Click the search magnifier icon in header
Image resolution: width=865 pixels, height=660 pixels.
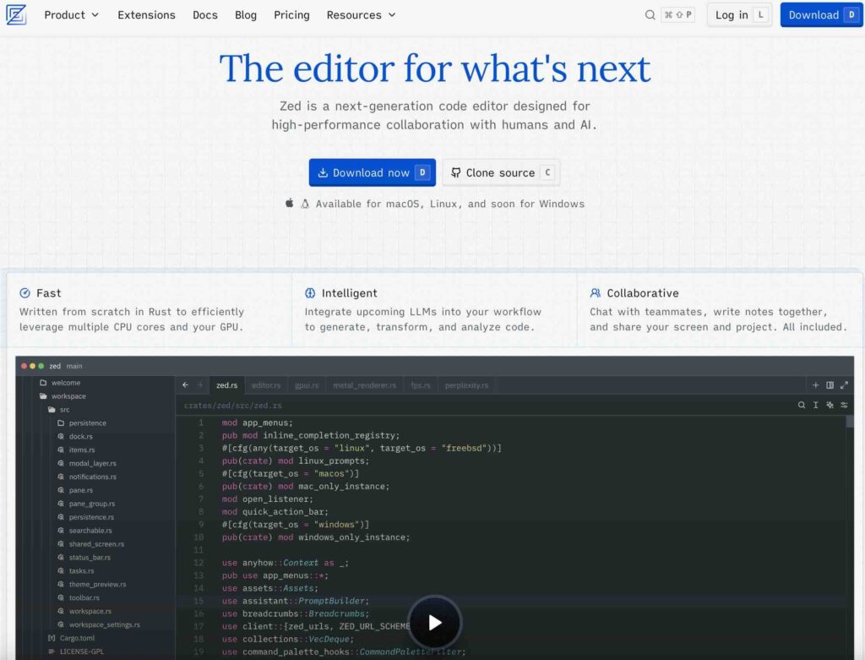pyautogui.click(x=650, y=15)
